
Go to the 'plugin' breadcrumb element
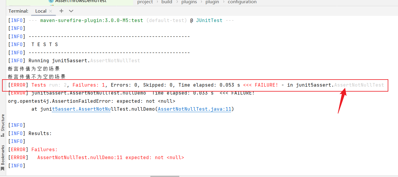pyautogui.click(x=212, y=2)
